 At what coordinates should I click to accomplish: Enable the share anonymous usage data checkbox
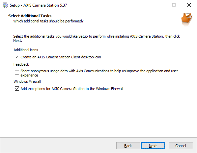pos(17,73)
